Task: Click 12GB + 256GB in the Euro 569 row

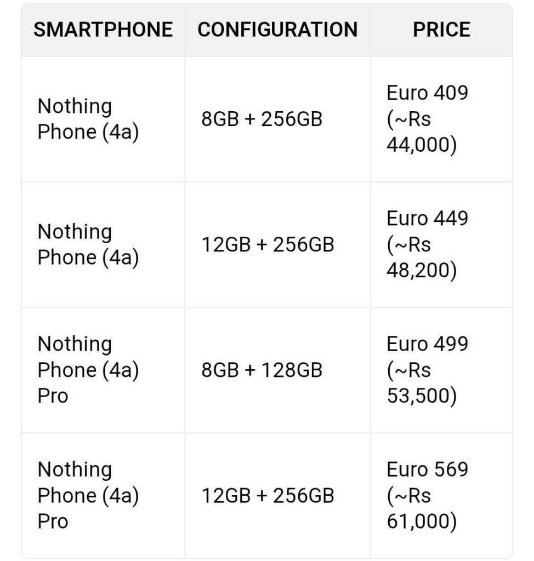Action: (x=268, y=496)
